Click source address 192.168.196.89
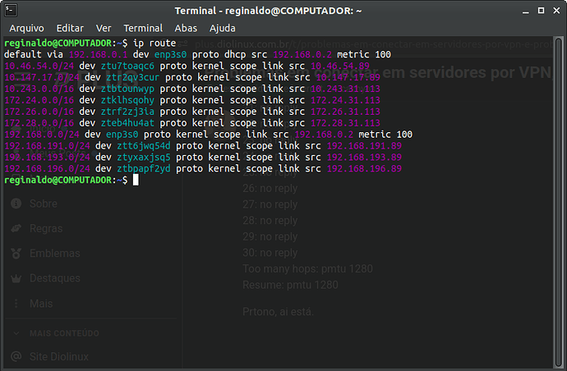Viewport: 567px width, 371px height. 364,169
